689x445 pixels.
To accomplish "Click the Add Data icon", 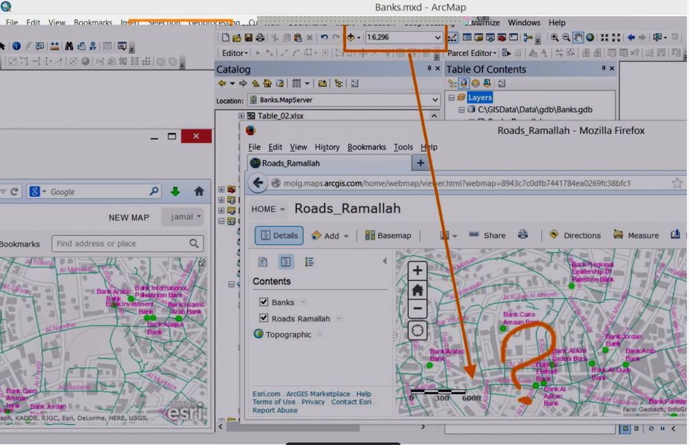I will [351, 37].
